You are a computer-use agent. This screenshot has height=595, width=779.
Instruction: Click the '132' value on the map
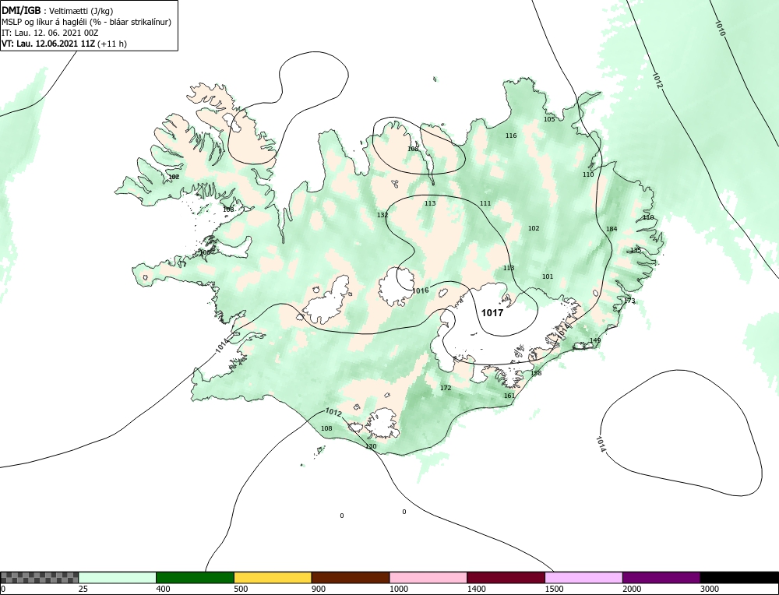click(x=382, y=215)
